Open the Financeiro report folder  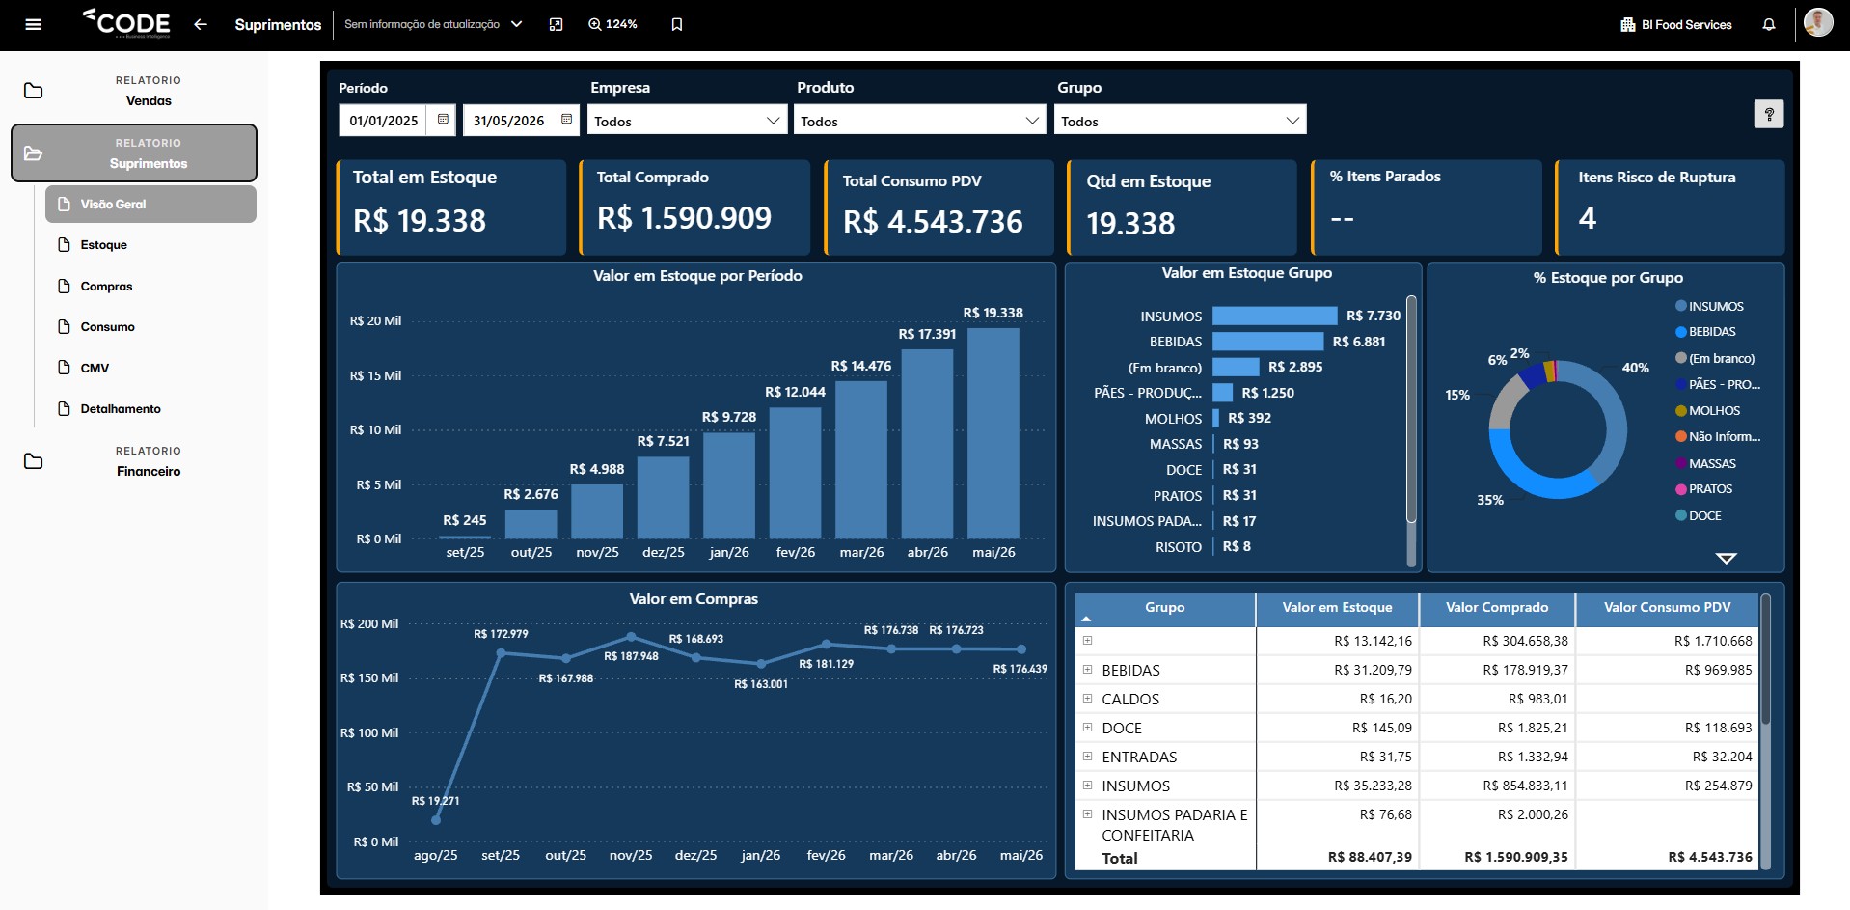pos(134,461)
